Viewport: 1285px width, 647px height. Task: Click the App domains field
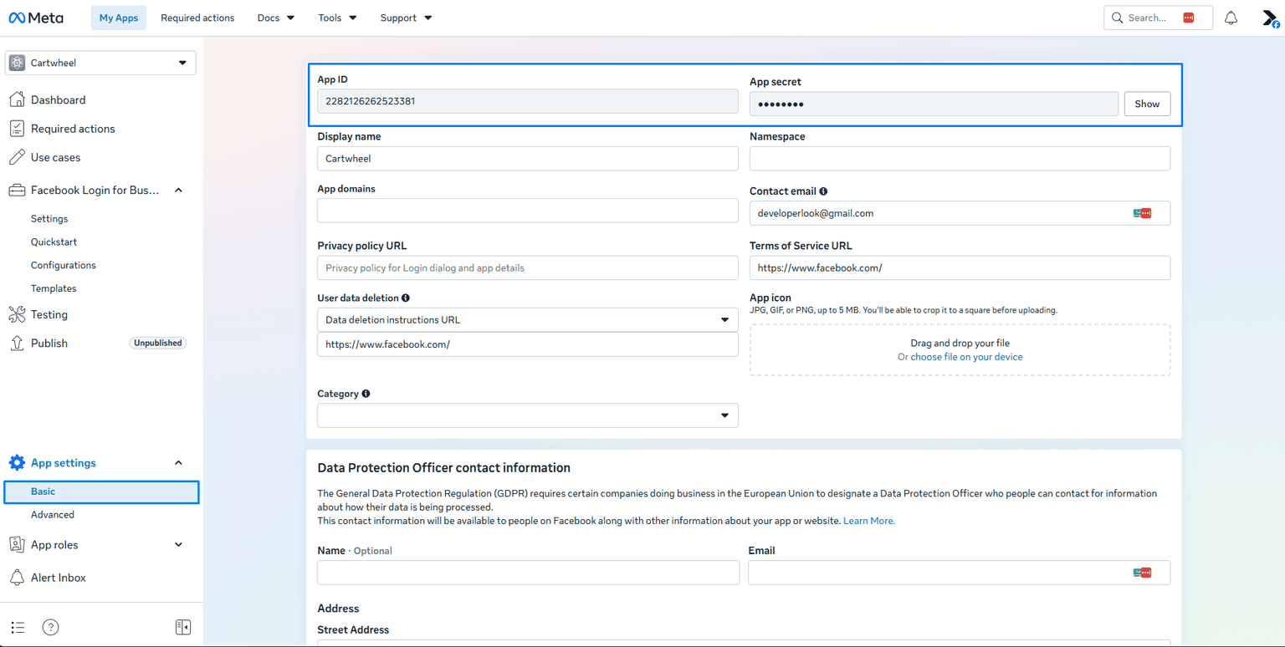(x=528, y=211)
